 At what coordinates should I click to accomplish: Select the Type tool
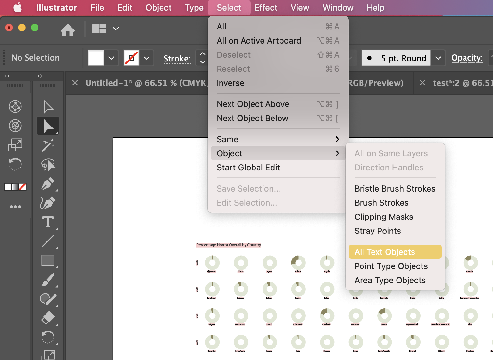tap(48, 222)
